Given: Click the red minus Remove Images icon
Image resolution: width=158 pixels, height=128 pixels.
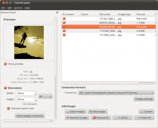Looking at the screenshot, I should tap(68, 117).
